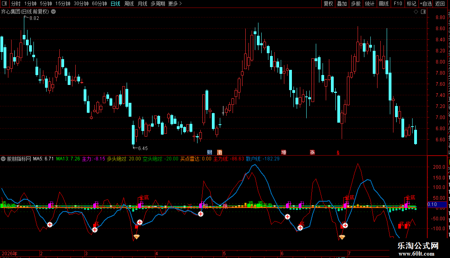Click the 返回 back button
Viewport: 450px width, 258px height.
(x=440, y=4)
